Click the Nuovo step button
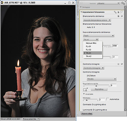Viewport: 127px width, 121px height. (87, 114)
